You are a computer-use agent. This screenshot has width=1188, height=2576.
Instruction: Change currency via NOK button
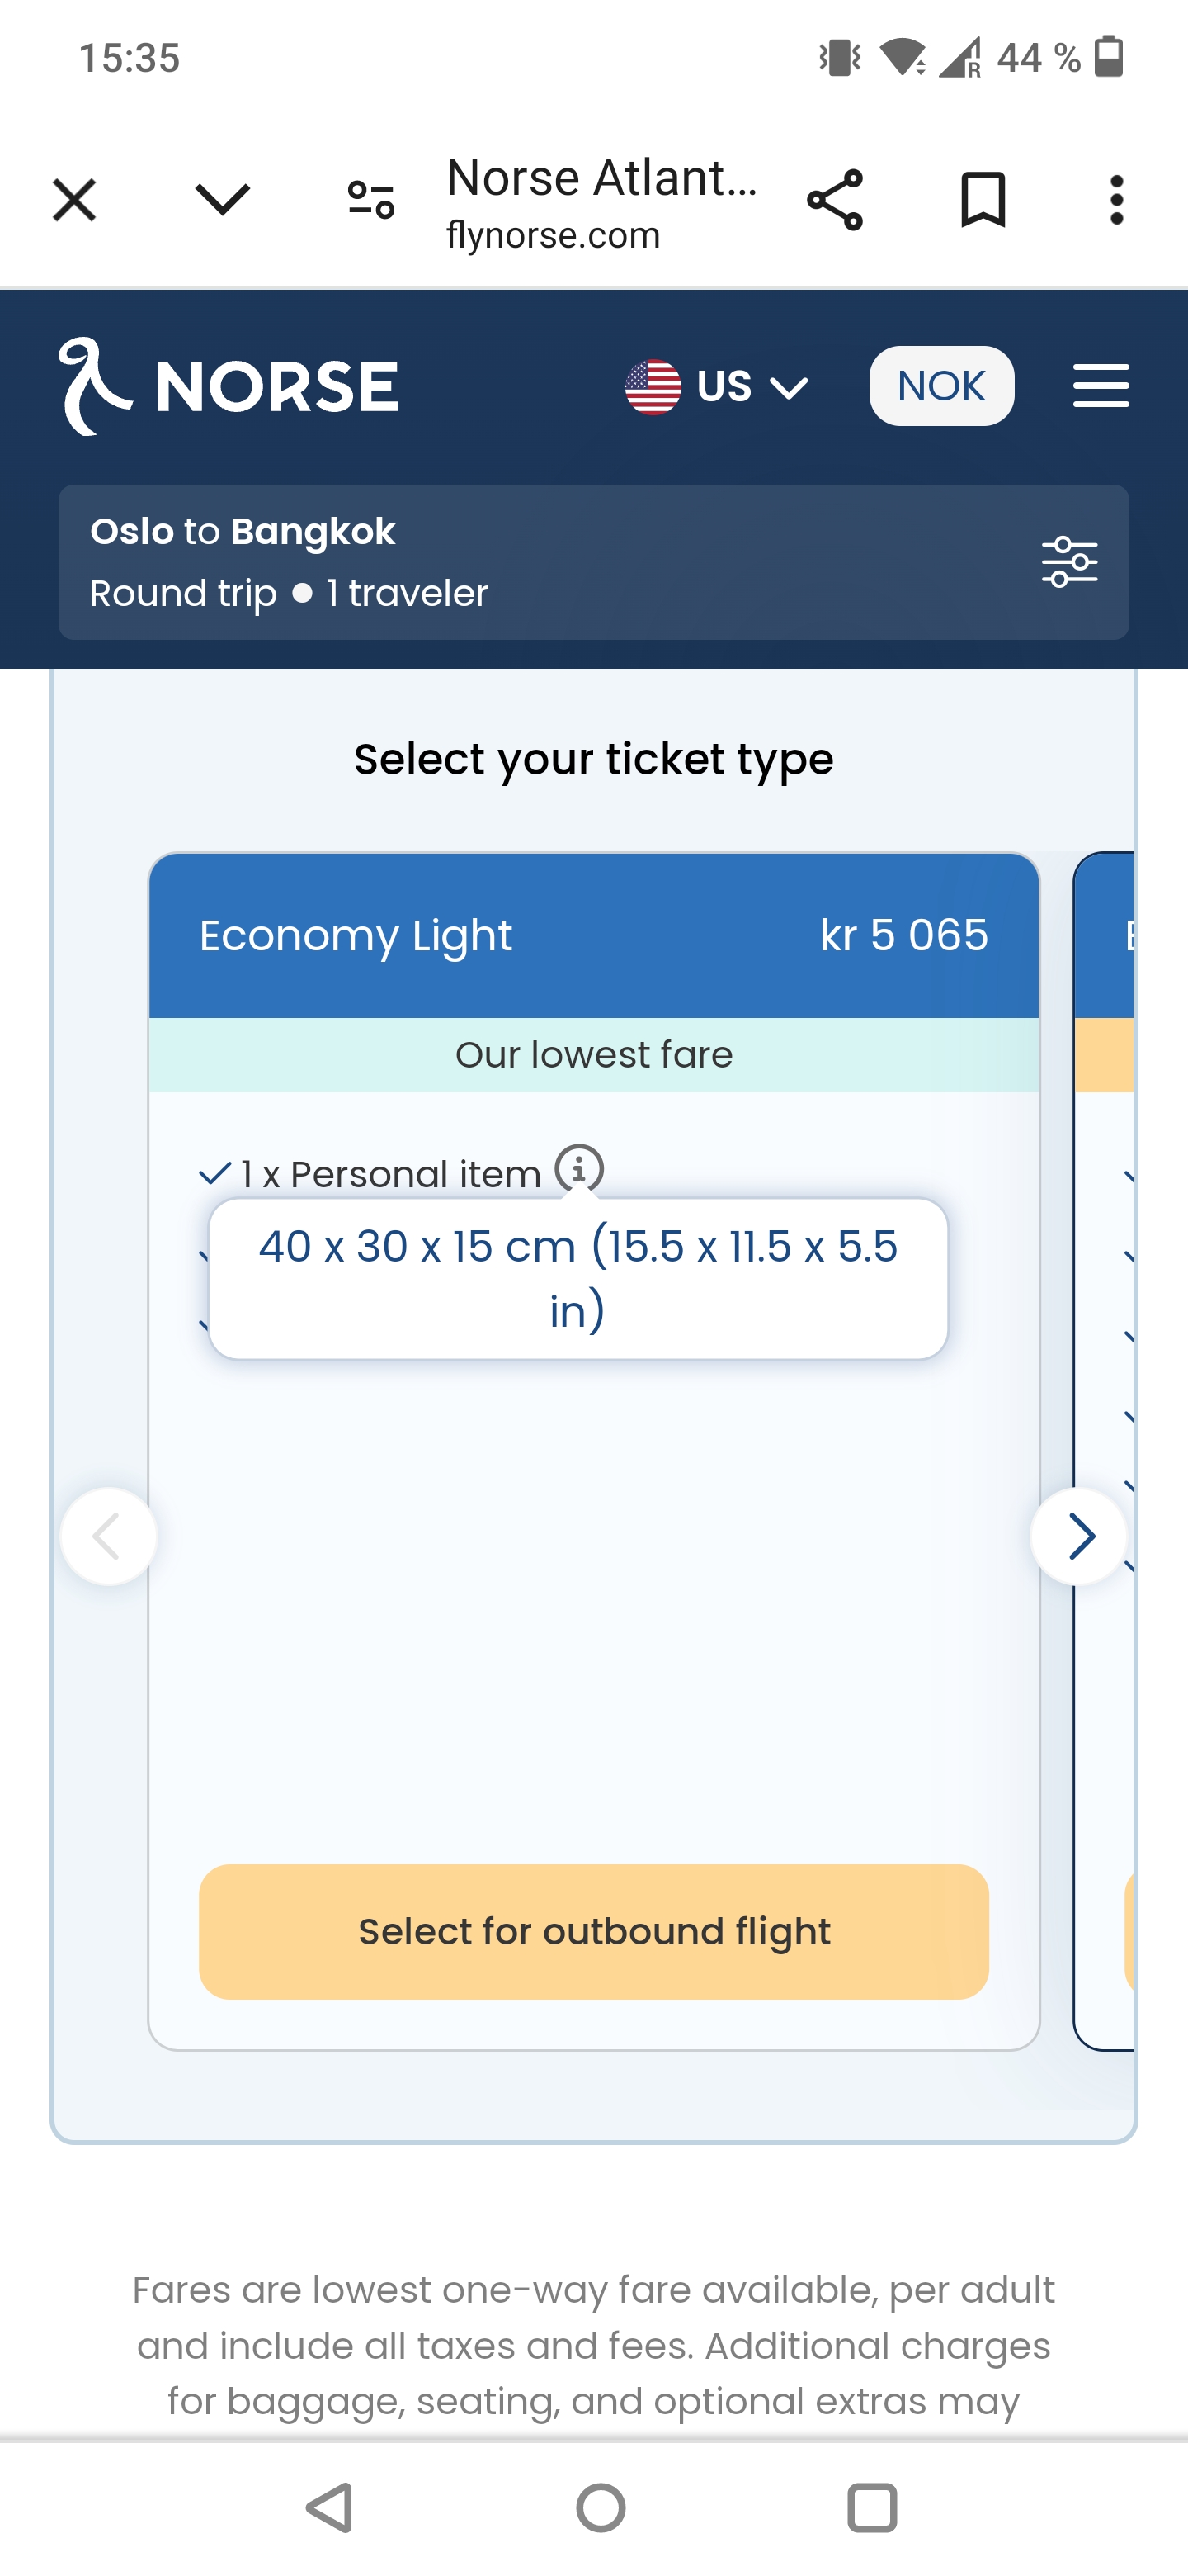click(941, 386)
